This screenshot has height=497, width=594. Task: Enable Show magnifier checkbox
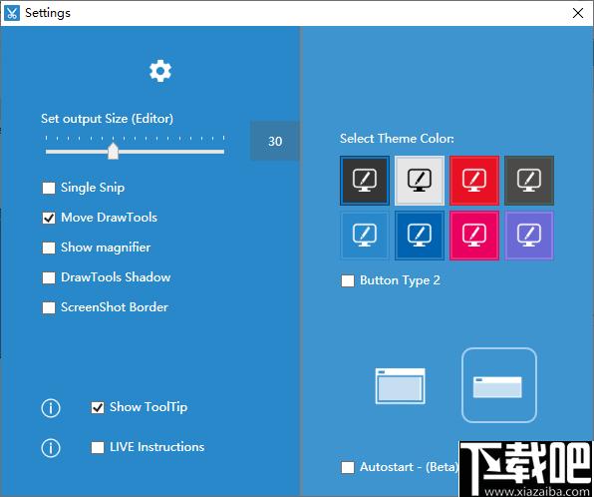(49, 248)
